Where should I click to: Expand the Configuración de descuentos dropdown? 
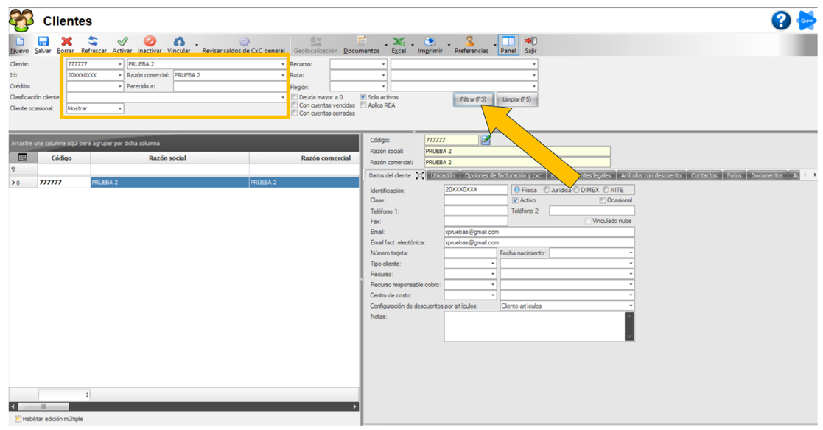click(x=631, y=306)
